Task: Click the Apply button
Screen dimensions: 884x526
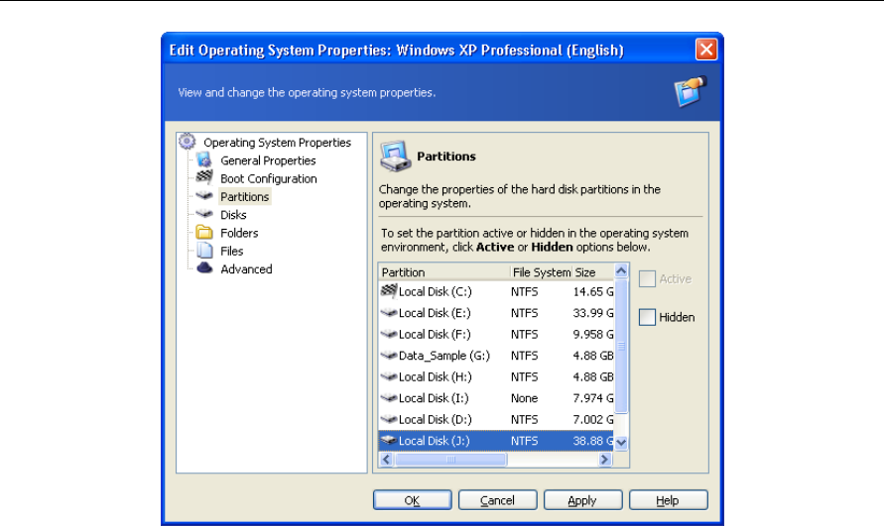Action: [x=582, y=500]
